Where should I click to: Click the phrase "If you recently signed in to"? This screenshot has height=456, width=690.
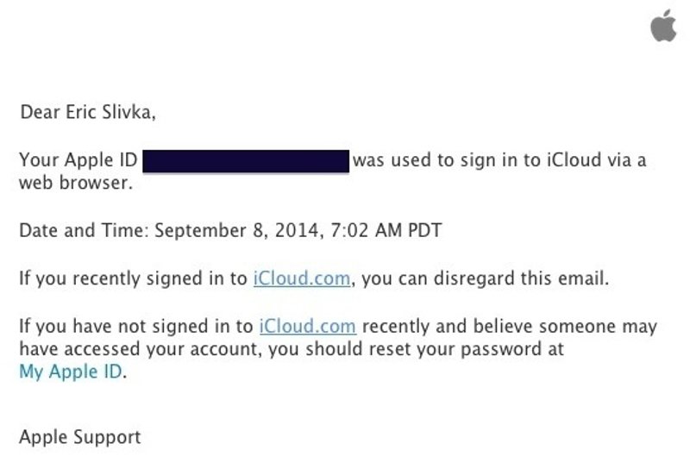tap(135, 278)
